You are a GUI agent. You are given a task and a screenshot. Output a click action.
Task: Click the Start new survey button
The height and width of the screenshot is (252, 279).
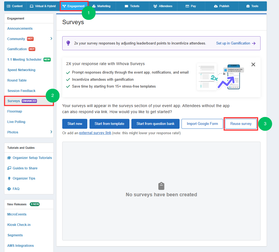tap(75, 124)
